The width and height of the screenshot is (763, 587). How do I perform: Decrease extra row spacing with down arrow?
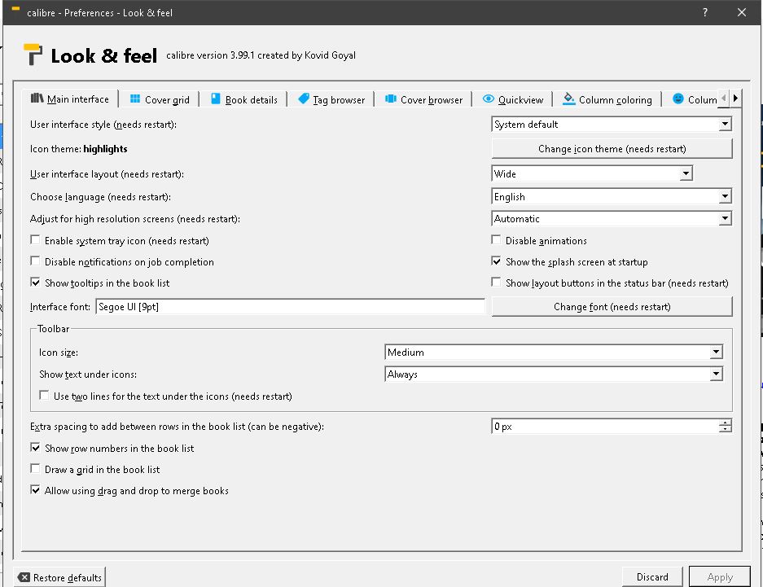point(725,430)
